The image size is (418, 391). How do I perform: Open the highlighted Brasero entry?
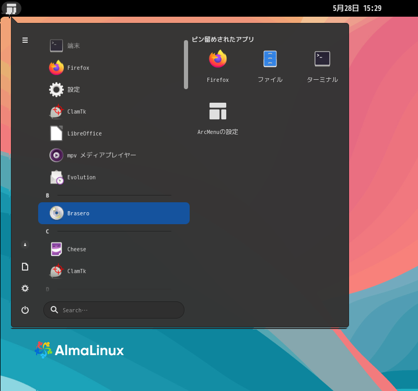(114, 213)
